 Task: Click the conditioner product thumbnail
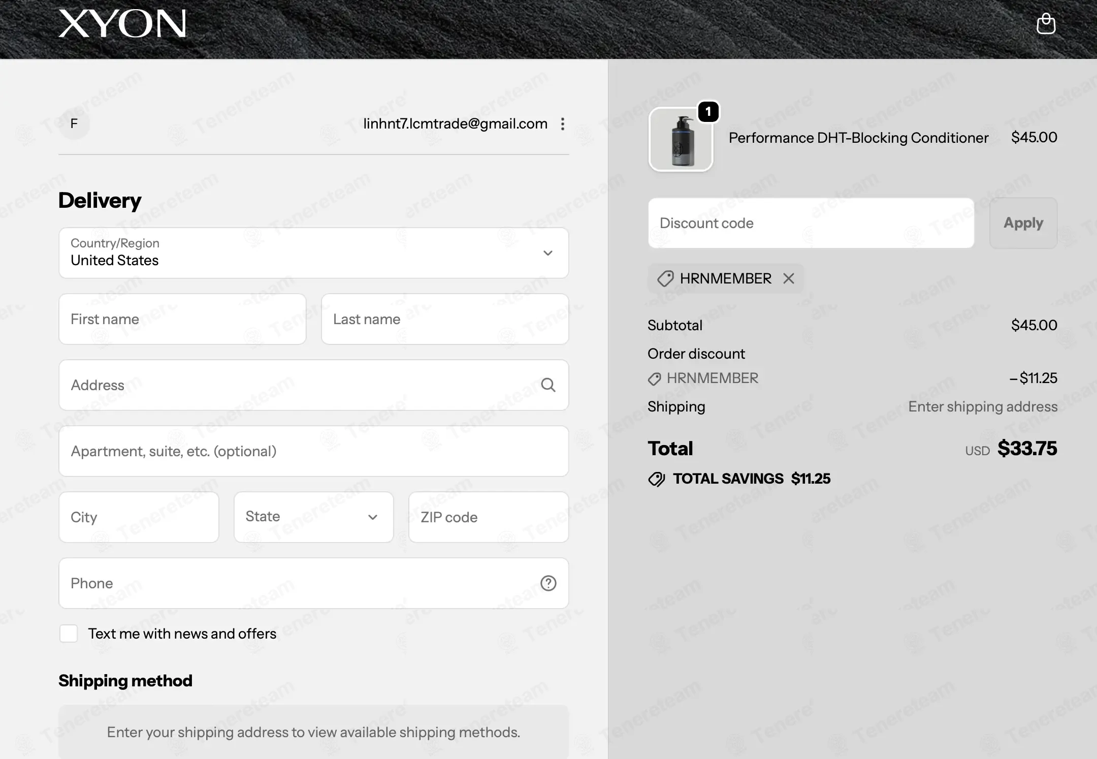click(681, 139)
